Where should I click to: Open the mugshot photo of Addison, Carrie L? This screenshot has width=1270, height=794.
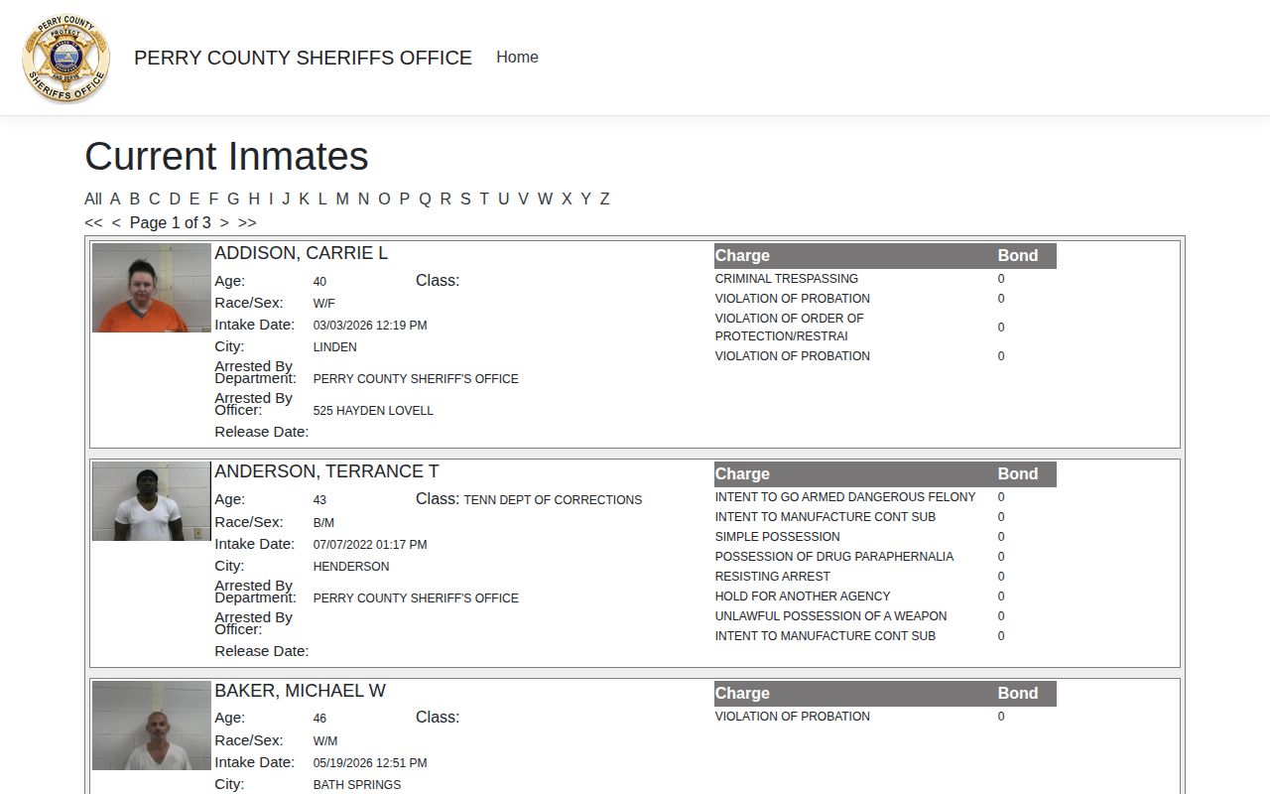(152, 288)
